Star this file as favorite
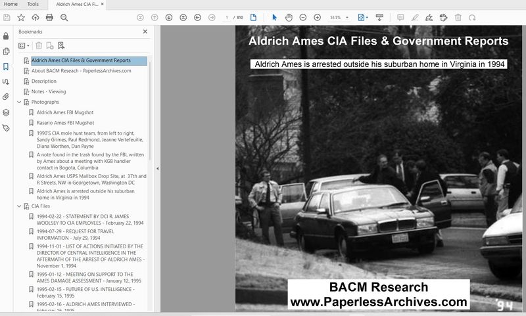This screenshot has width=526, height=316. pyautogui.click(x=20, y=18)
